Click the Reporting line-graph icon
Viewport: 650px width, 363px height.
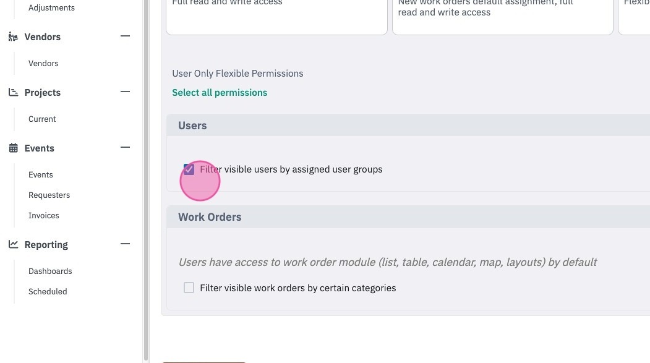click(13, 244)
